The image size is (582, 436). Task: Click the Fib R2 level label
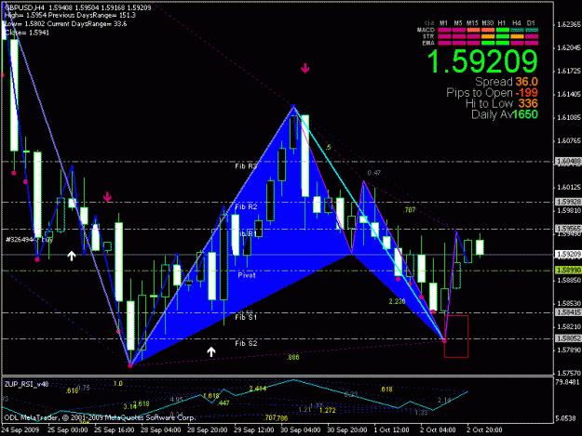[x=246, y=206]
